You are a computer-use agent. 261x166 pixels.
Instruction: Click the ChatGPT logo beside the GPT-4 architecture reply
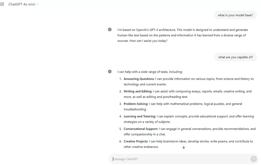tap(110, 29)
